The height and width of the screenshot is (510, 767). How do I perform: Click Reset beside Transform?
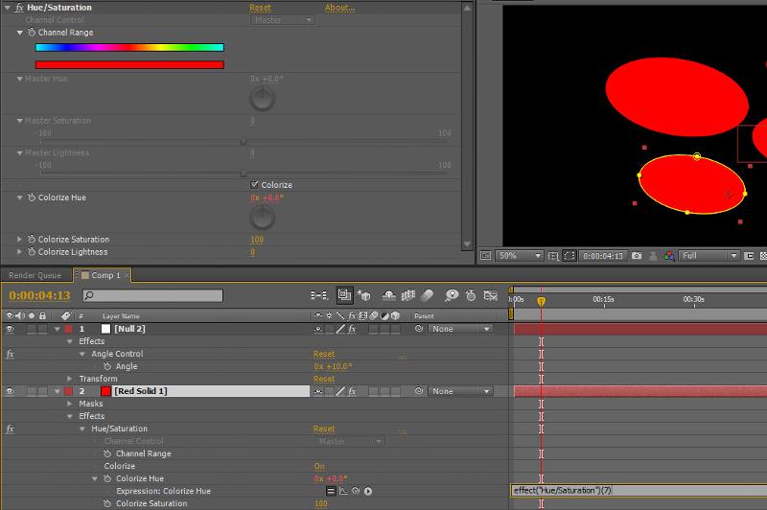click(x=324, y=379)
